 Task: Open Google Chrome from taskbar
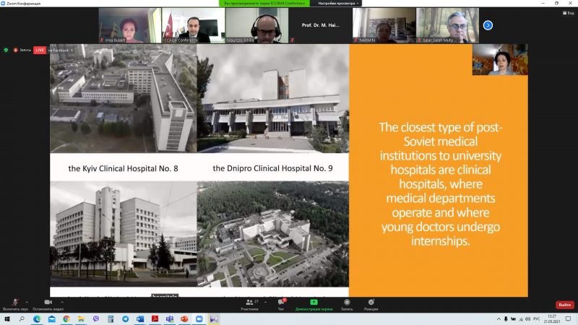pyautogui.click(x=66, y=318)
